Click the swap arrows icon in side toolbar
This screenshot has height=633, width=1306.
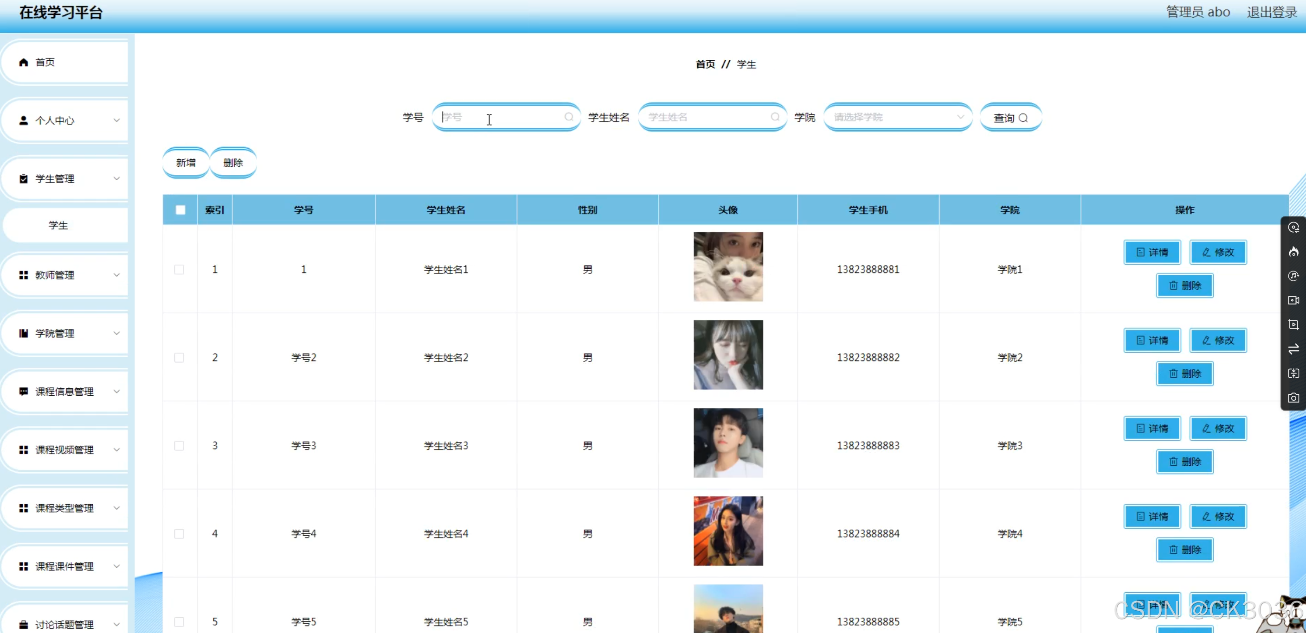coord(1293,349)
